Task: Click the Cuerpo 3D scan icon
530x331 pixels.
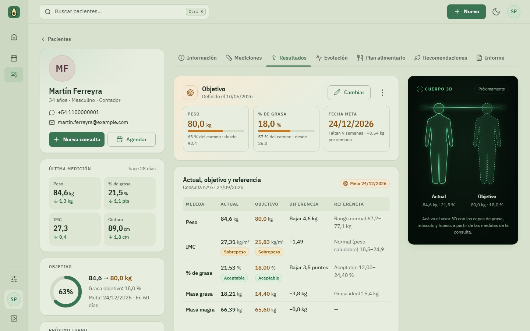Action: [x=420, y=89]
